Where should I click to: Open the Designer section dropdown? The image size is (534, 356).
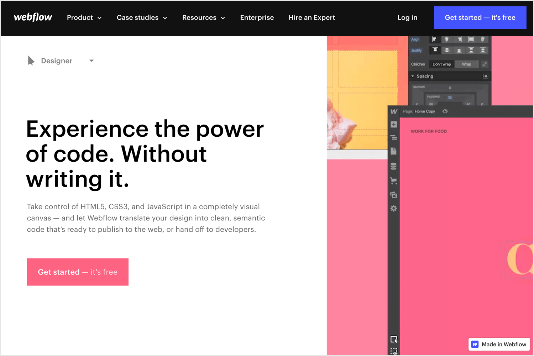[x=61, y=61]
